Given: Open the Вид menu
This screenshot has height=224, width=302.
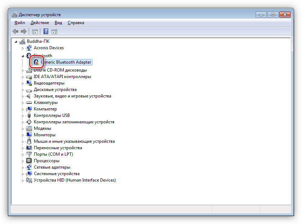Looking at the screenshot, I should tap(58, 23).
